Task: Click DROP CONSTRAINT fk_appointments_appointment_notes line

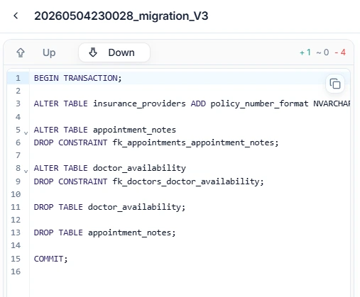Action: 156,142
